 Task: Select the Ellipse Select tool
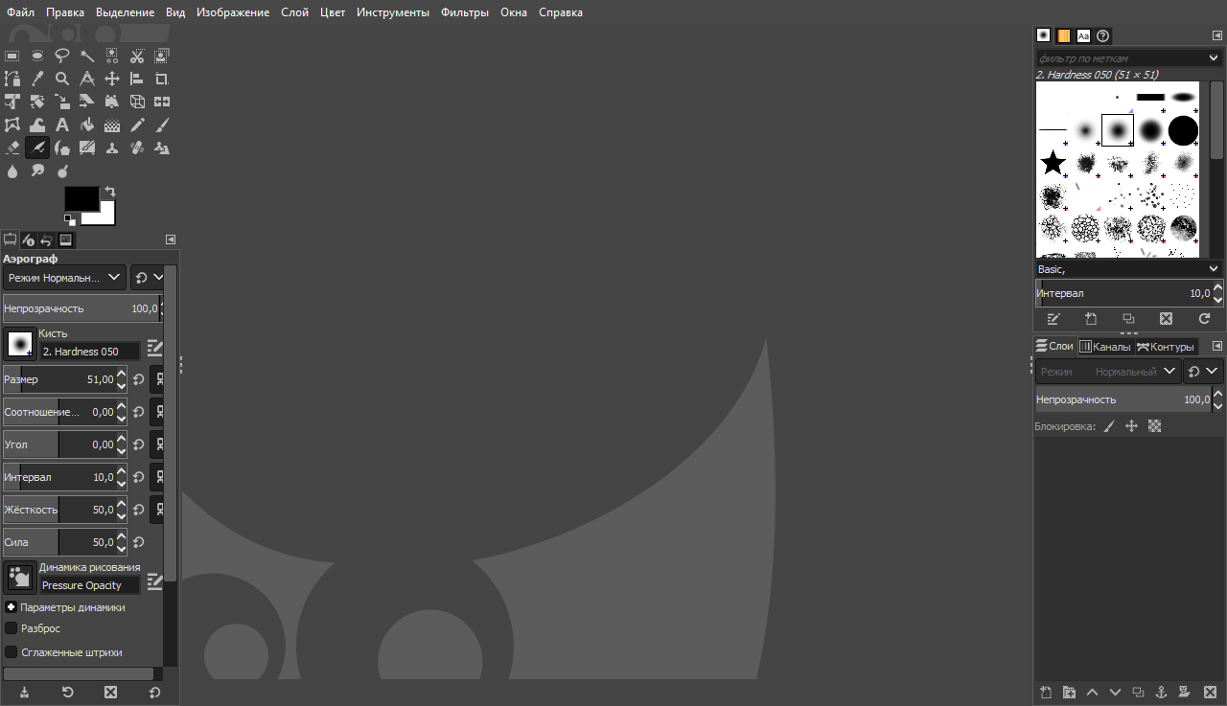coord(37,56)
